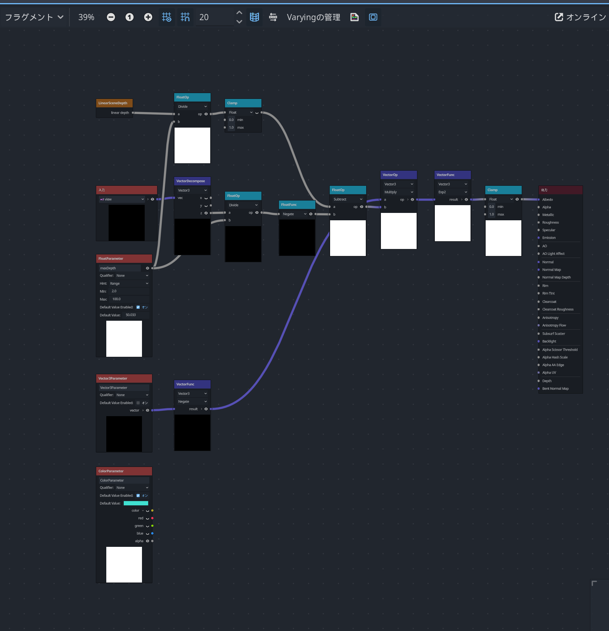The width and height of the screenshot is (609, 631).
Task: Click the zoom in plus icon
Action: [x=148, y=17]
